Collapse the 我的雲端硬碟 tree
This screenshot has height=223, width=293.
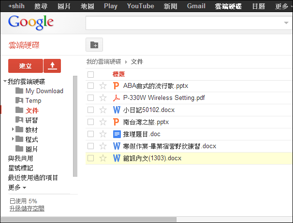pyautogui.click(x=5, y=82)
